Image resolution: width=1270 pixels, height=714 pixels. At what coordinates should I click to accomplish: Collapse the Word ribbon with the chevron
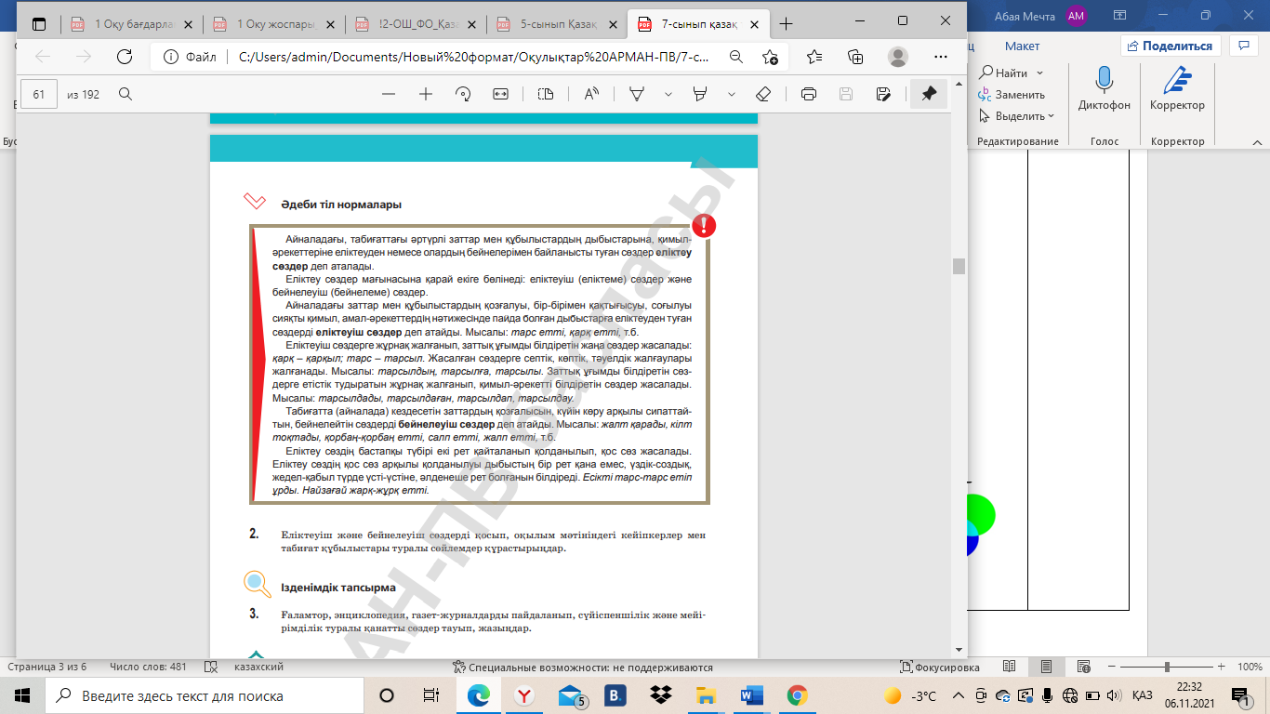1256,140
